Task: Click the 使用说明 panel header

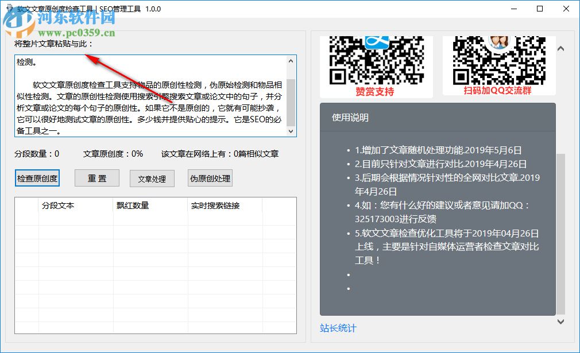Action: [438, 118]
